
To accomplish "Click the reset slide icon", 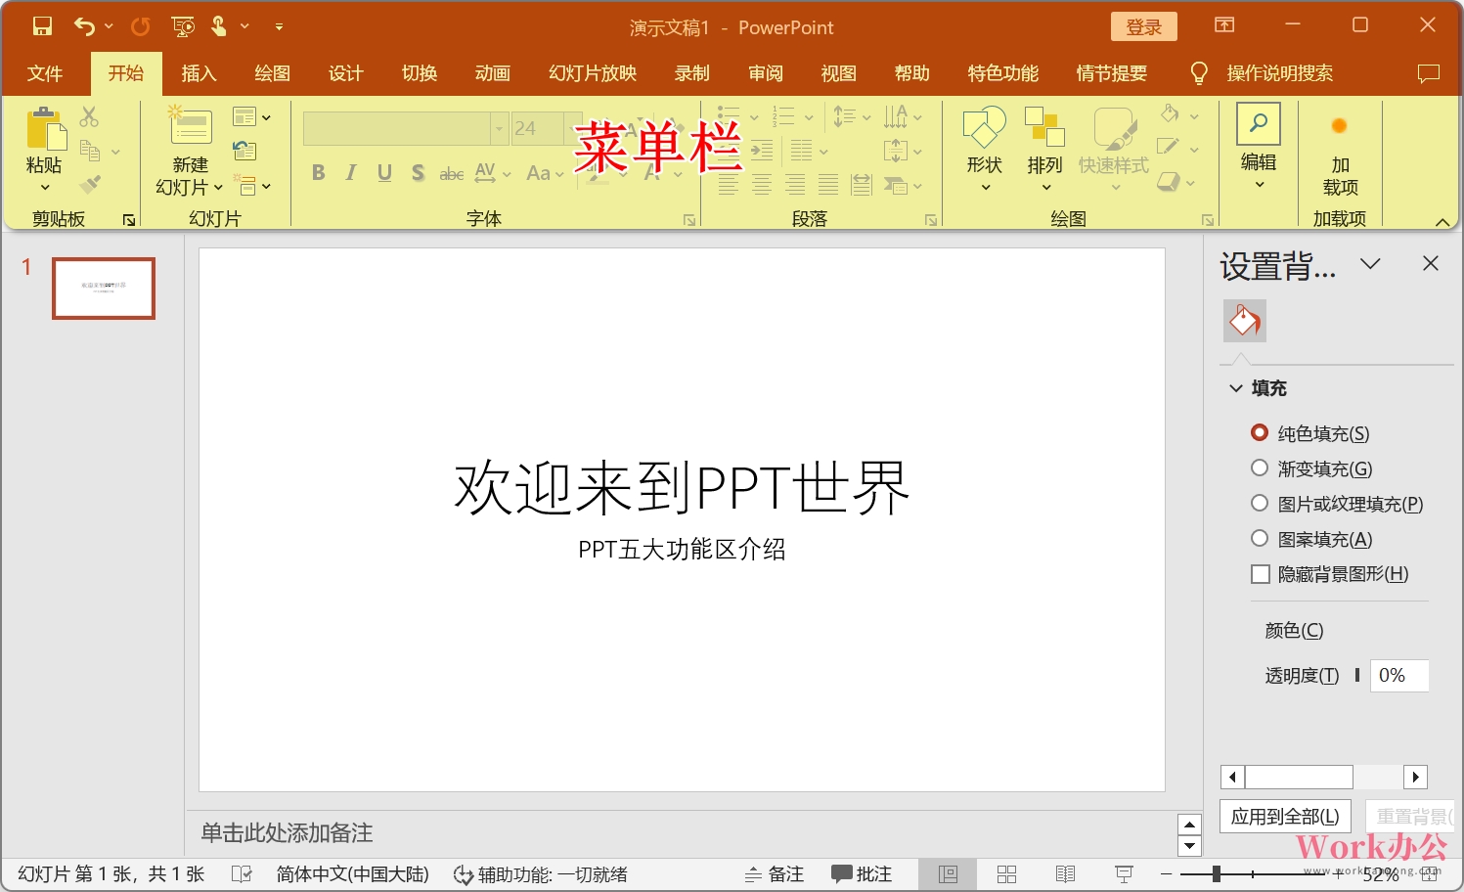I will coord(244,151).
